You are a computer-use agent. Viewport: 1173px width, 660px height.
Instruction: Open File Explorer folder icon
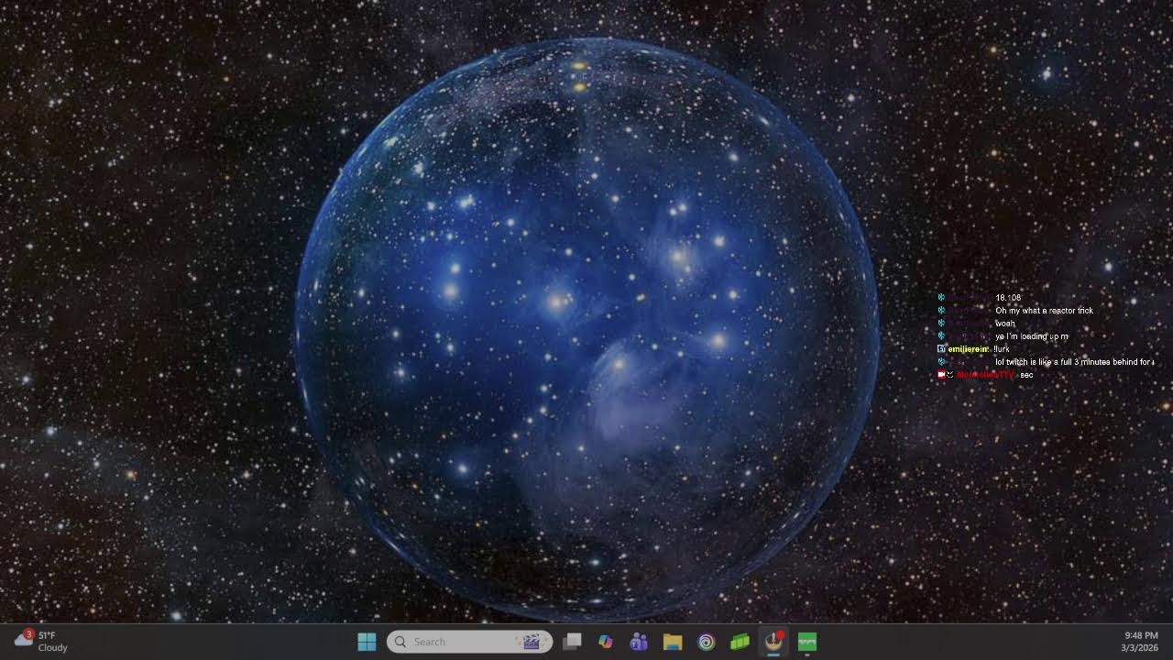[x=673, y=642]
